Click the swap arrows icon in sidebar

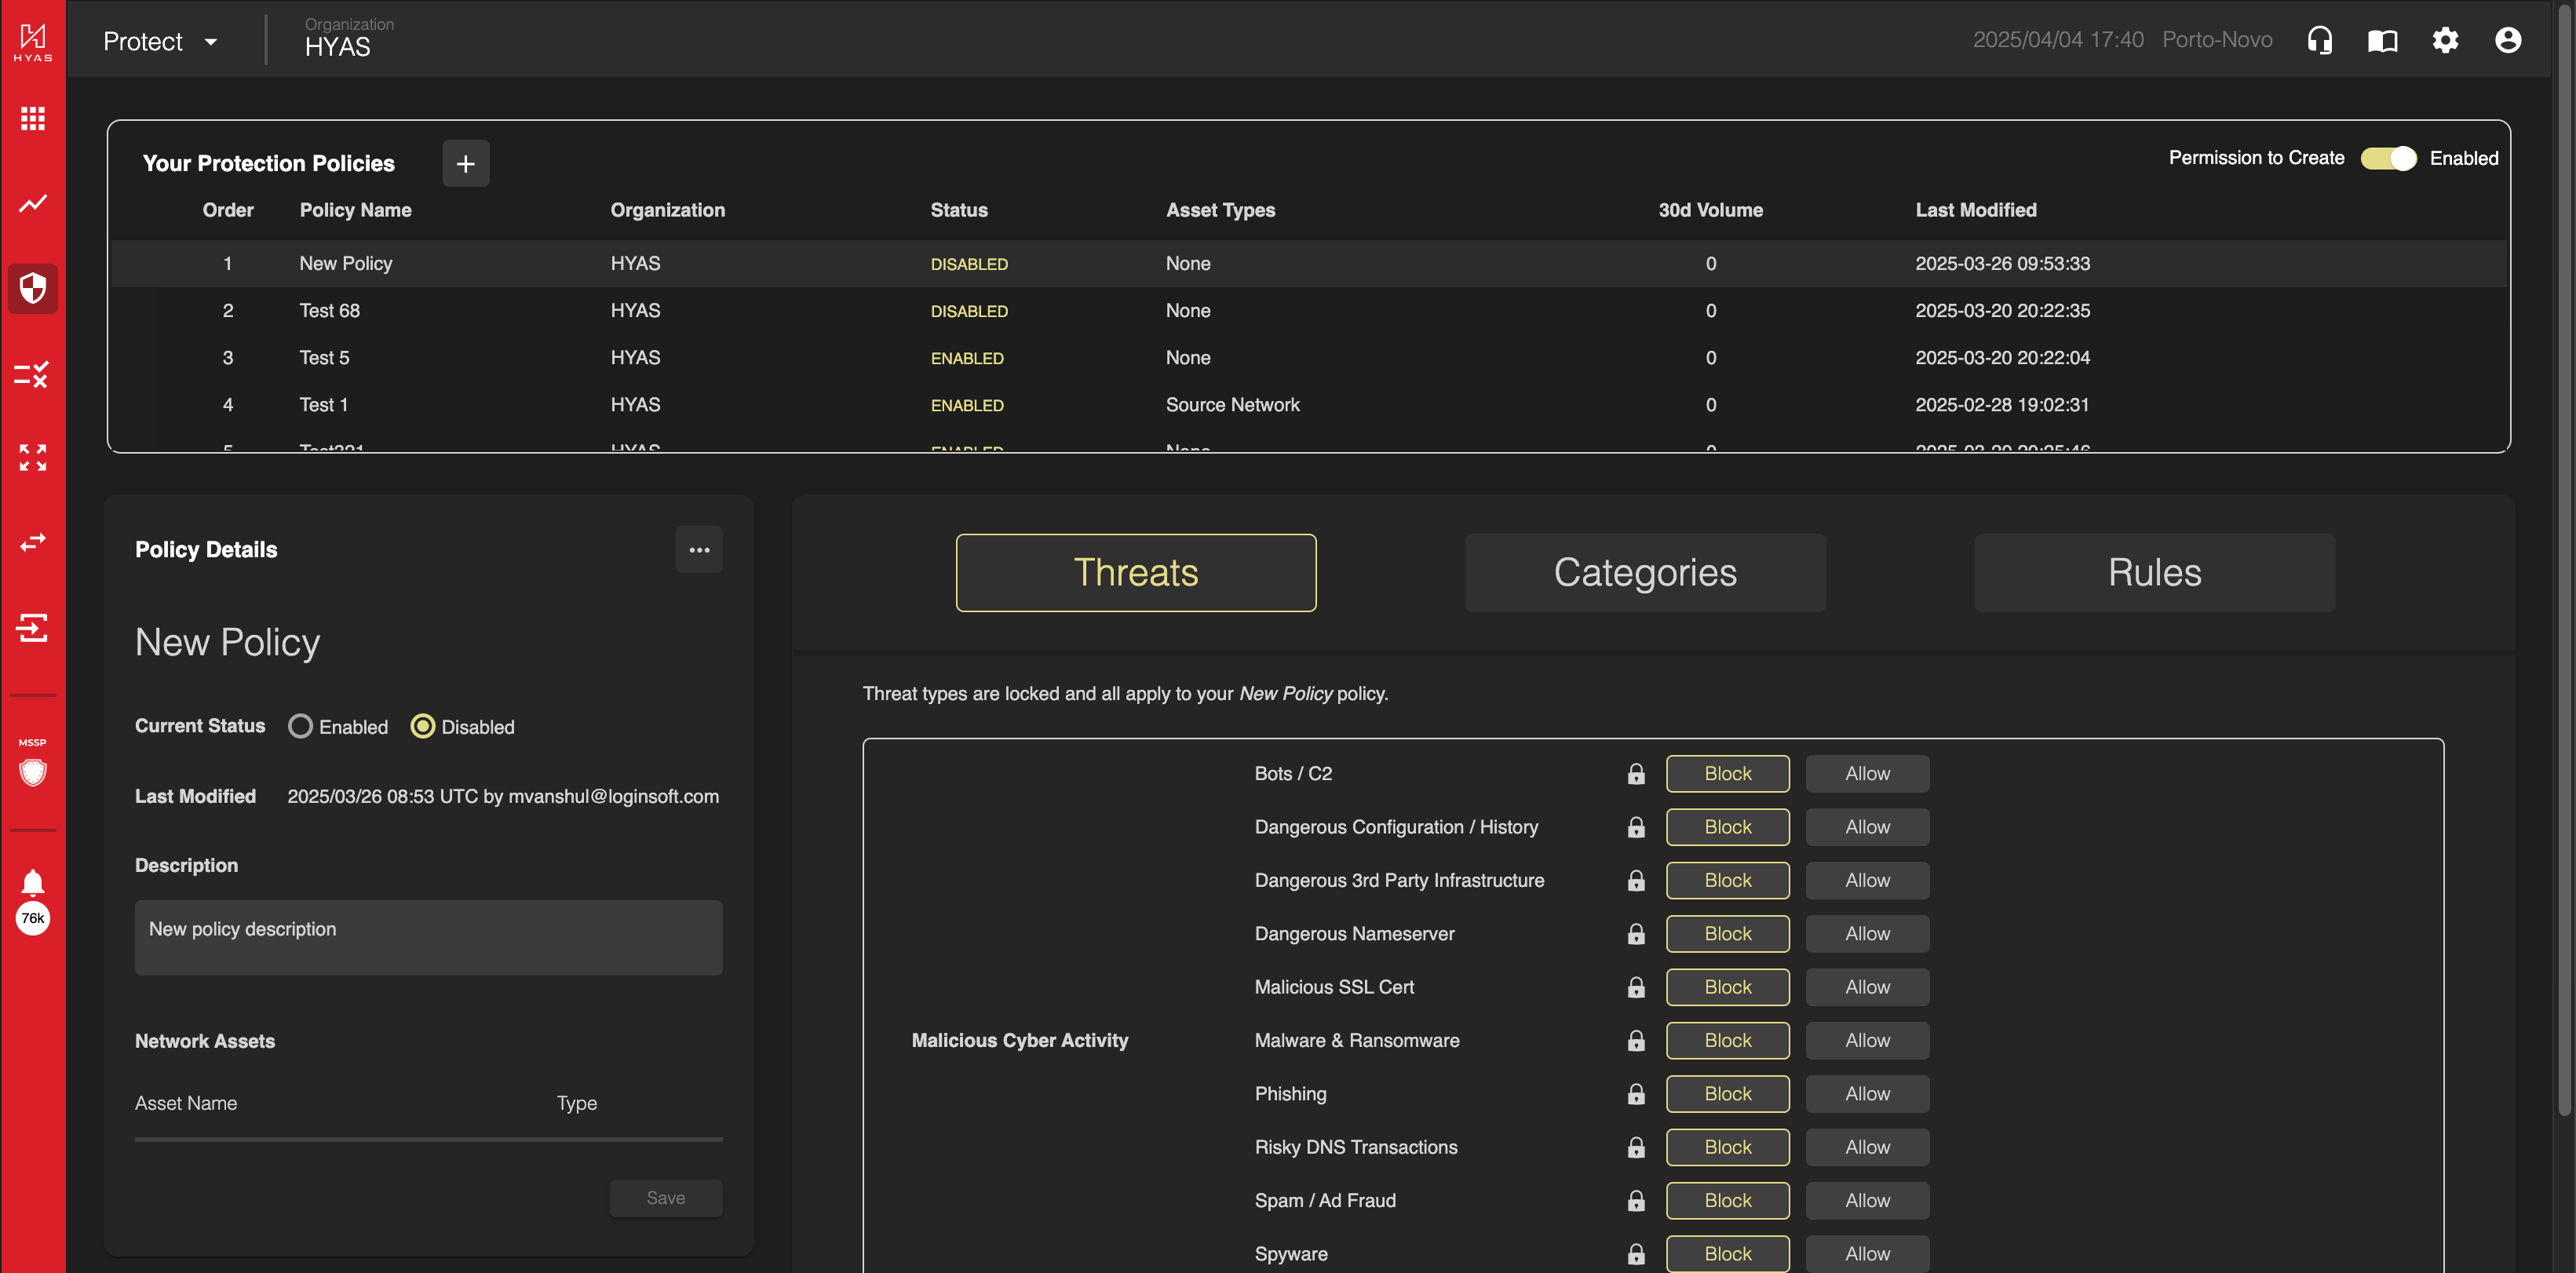pos(33,542)
